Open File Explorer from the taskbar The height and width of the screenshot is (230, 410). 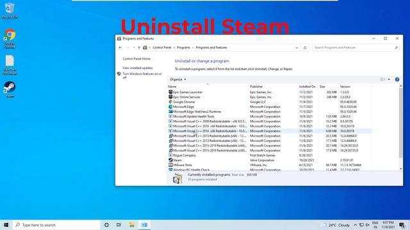[x=132, y=225]
